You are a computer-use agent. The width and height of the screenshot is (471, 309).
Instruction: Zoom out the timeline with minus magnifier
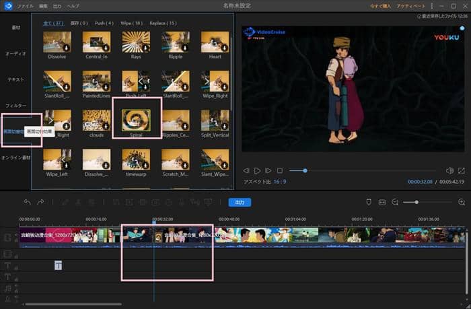pos(395,202)
